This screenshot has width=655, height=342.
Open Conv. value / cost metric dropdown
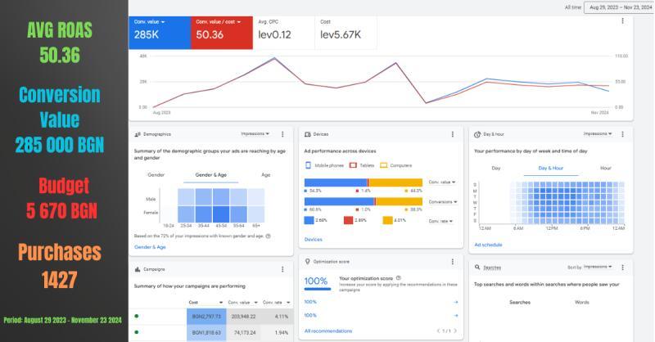(219, 22)
